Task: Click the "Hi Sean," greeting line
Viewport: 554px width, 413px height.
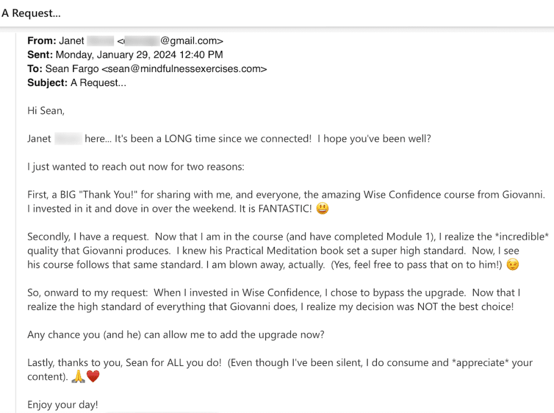Action: 46,111
